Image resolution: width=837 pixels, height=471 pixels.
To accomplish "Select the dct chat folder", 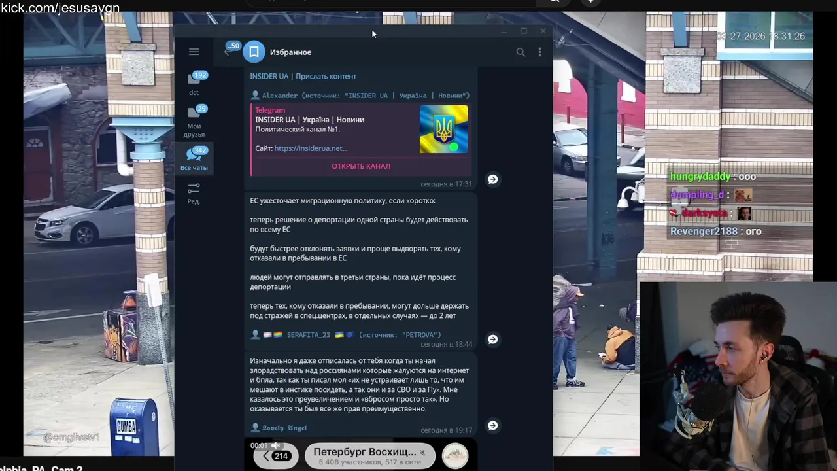I will 194,84.
